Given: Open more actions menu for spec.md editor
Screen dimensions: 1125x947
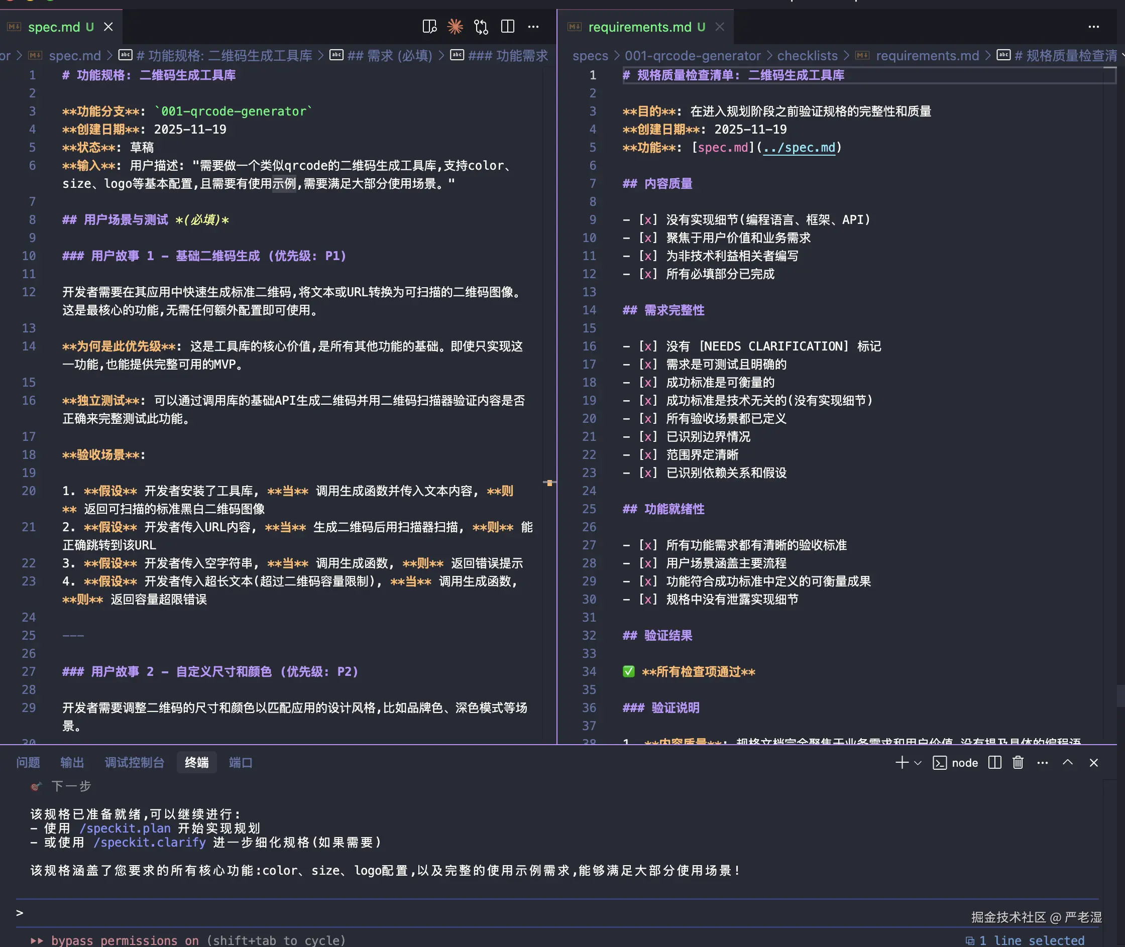Looking at the screenshot, I should (x=533, y=27).
